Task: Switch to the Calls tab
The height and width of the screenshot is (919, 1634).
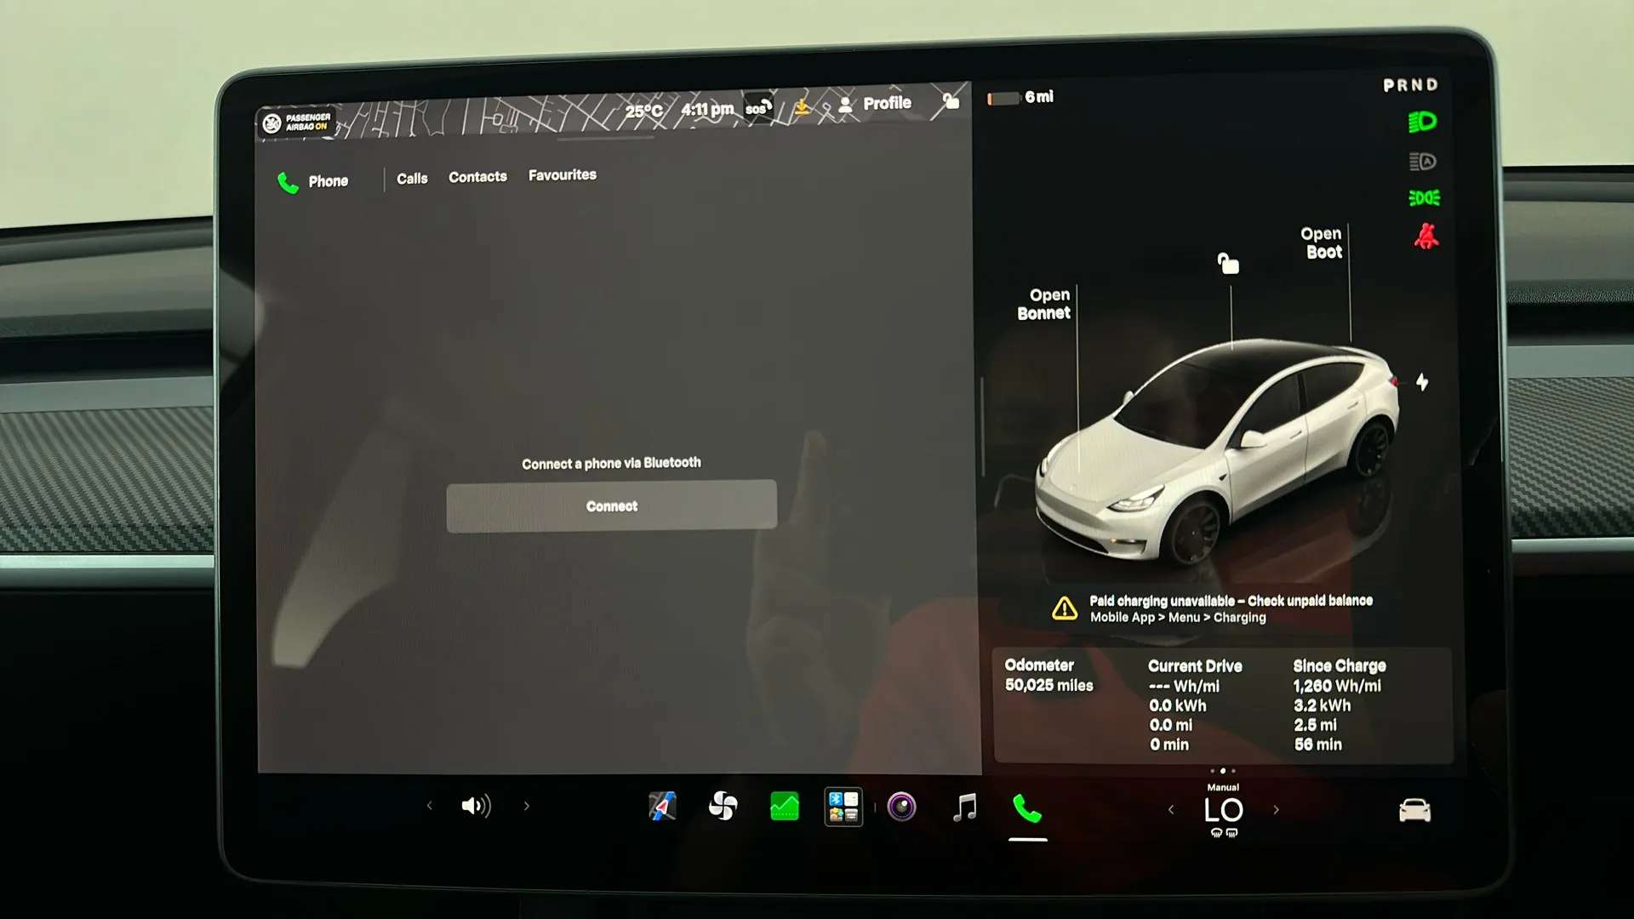Action: (412, 179)
